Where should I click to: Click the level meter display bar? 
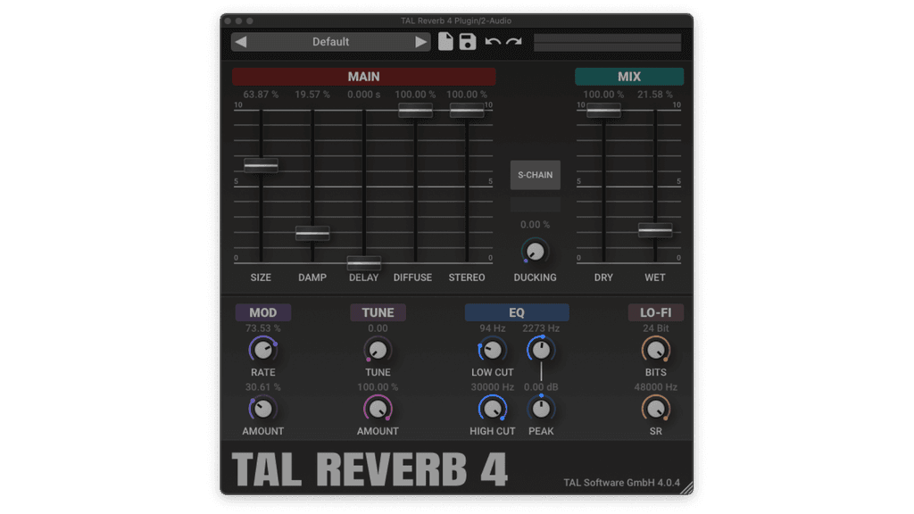point(607,42)
